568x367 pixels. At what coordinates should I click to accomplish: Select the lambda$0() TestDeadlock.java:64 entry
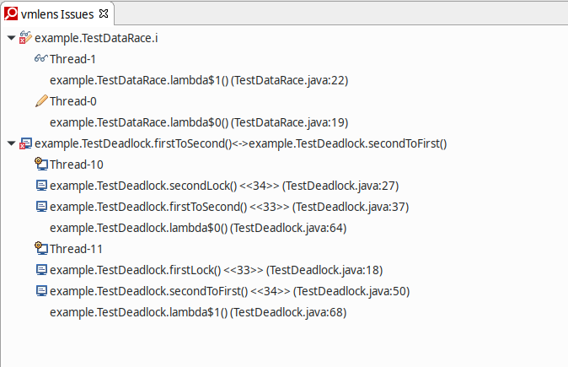pos(198,228)
